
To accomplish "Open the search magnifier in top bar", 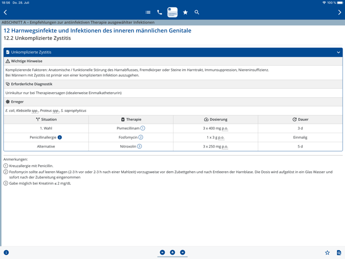I will click(x=197, y=12).
